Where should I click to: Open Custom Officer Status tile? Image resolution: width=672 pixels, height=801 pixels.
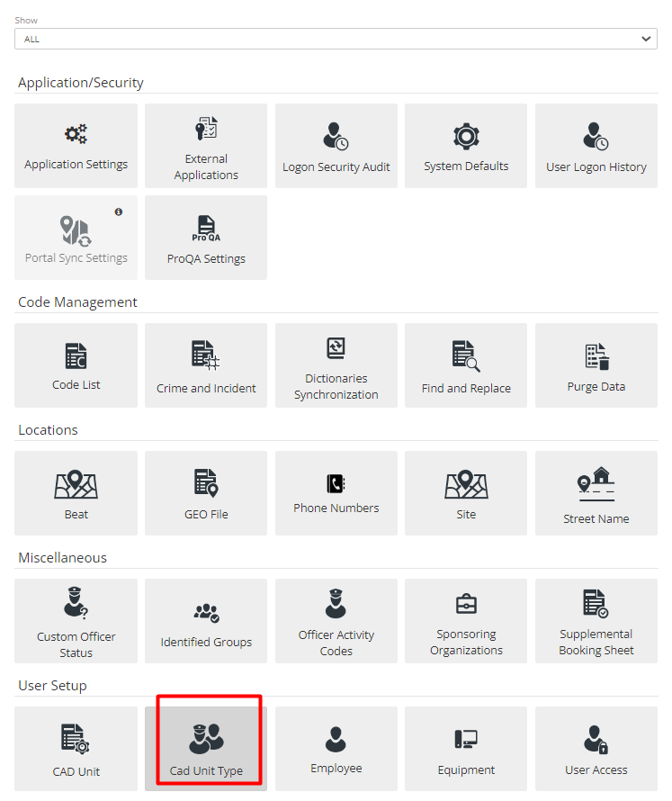coord(76,621)
